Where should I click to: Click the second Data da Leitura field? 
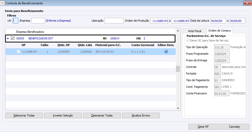237,21
